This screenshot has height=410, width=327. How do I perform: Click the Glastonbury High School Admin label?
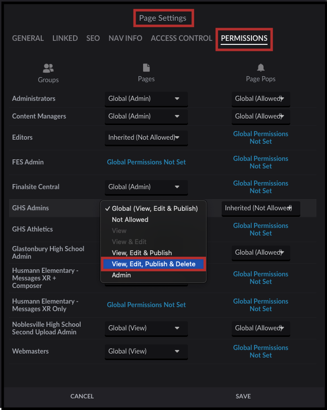pyautogui.click(x=48, y=252)
